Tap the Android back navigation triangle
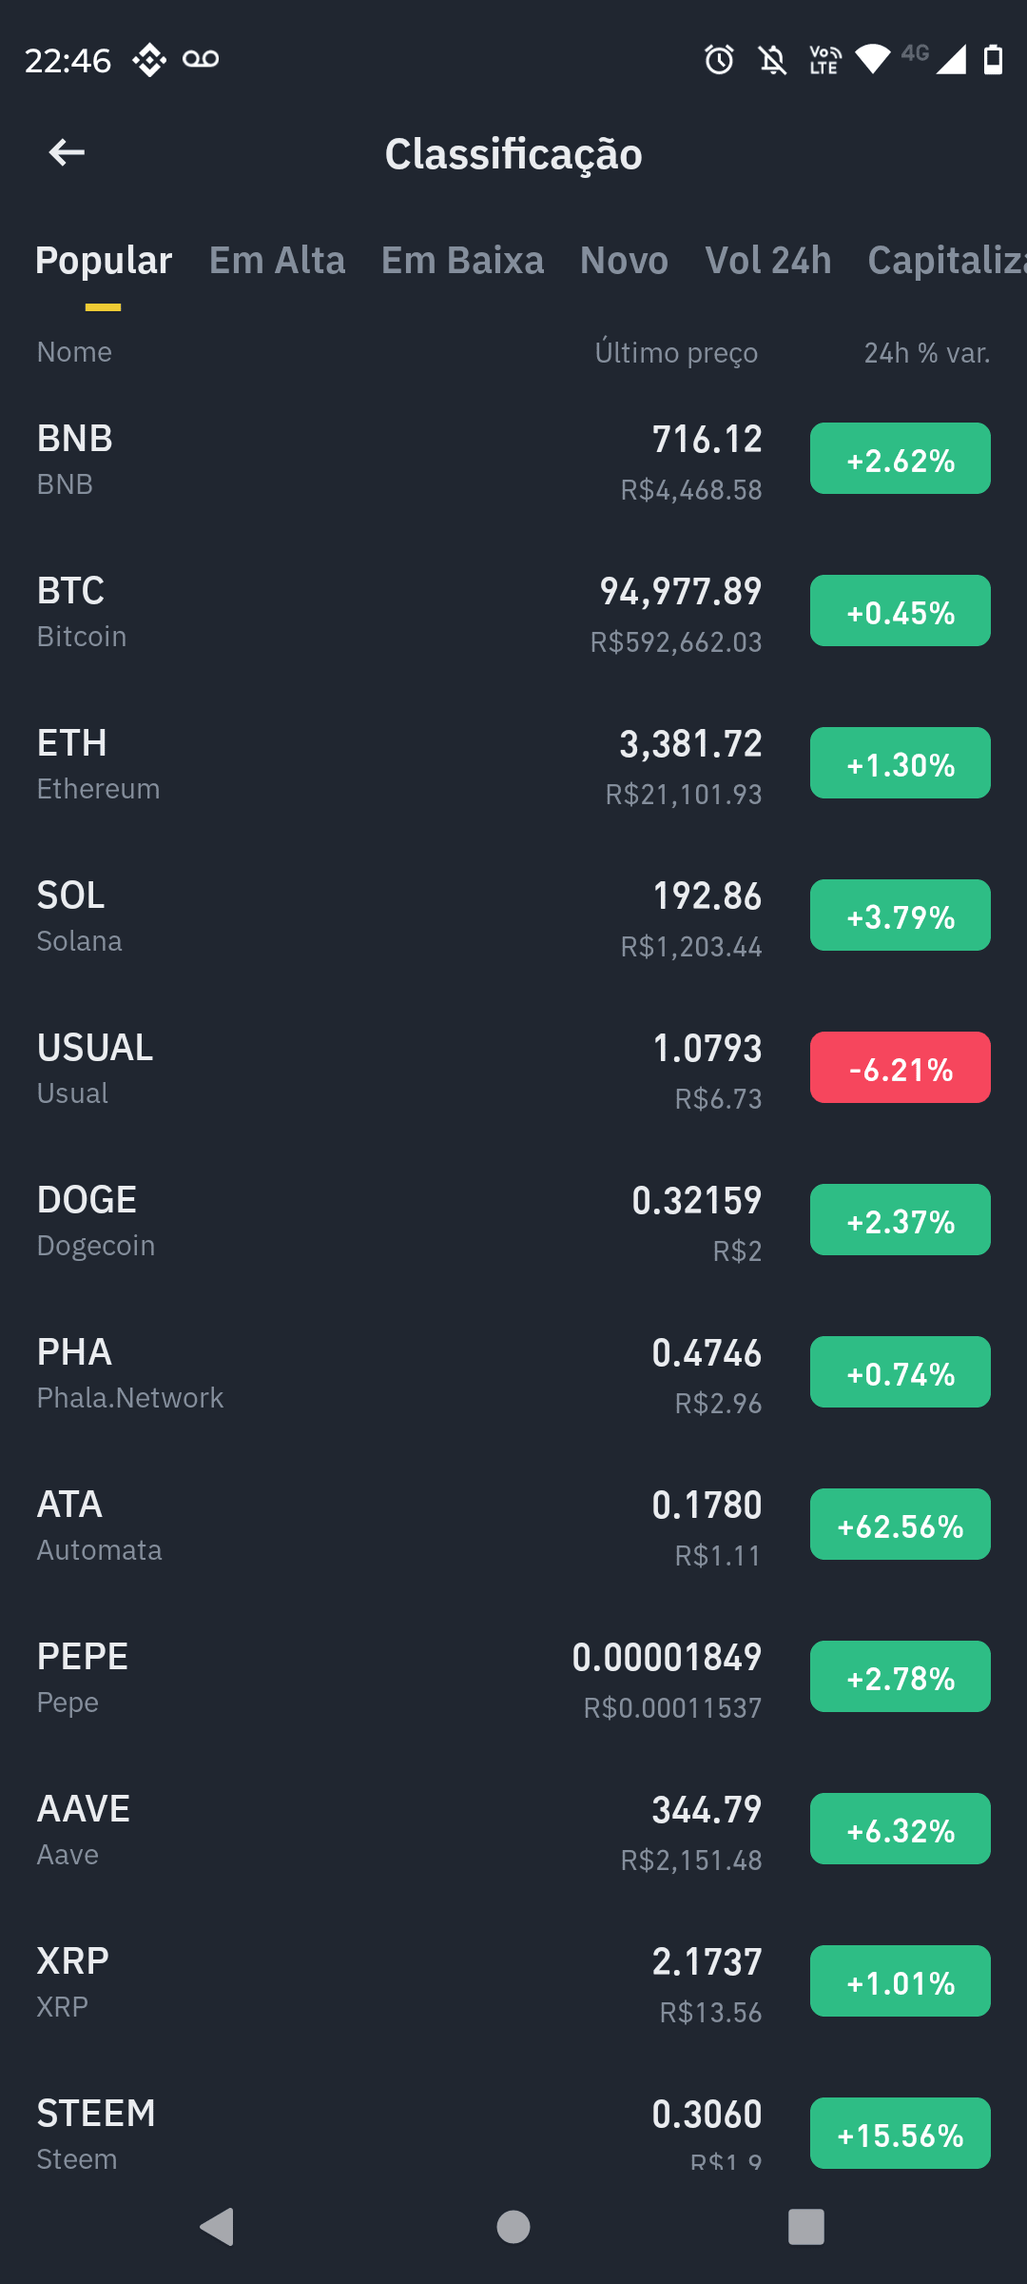The width and height of the screenshot is (1027, 2284). click(x=218, y=2227)
